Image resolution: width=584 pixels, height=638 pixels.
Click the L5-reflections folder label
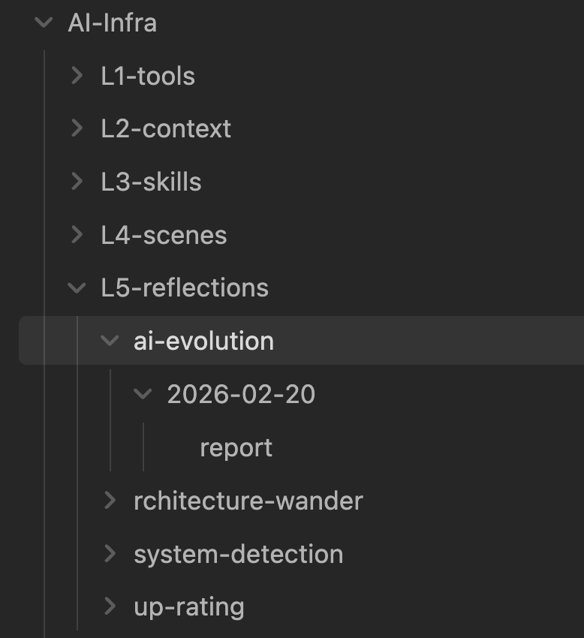[x=185, y=287]
